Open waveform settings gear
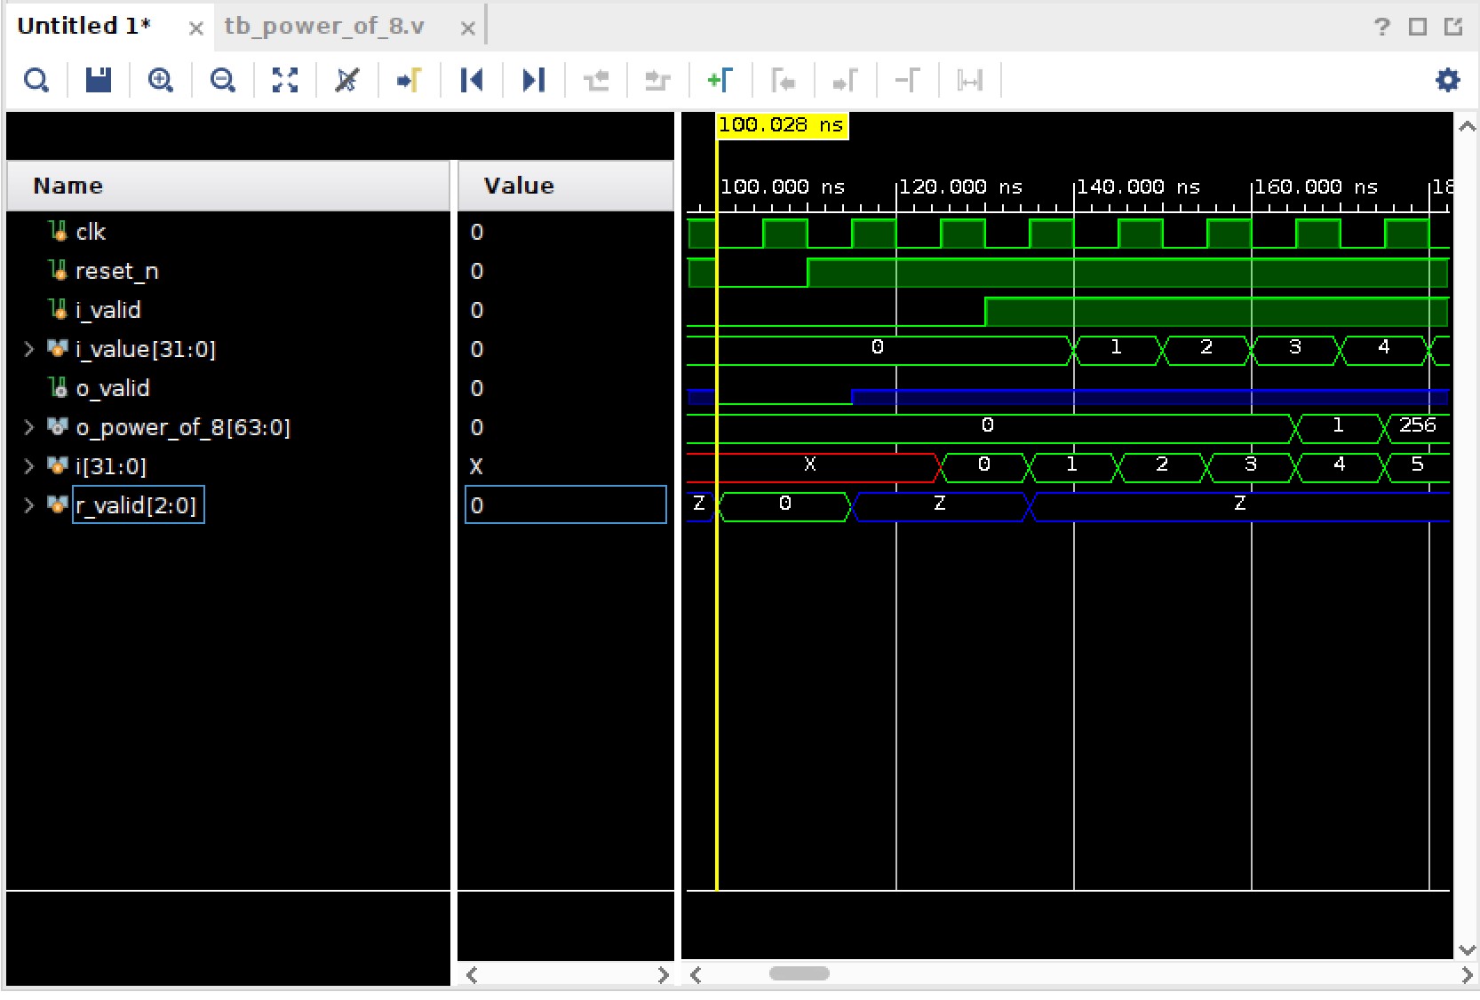Screen dimensions: 1480x1000 pos(1448,81)
